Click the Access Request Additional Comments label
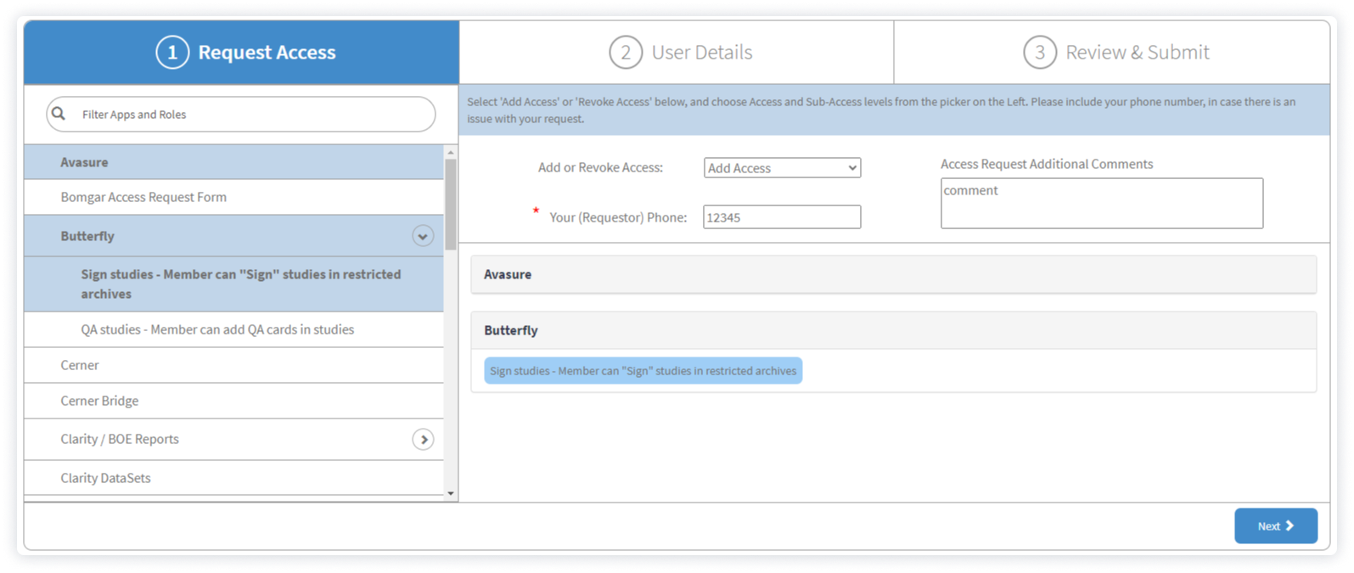This screenshot has height=573, width=1354. pyautogui.click(x=1047, y=164)
